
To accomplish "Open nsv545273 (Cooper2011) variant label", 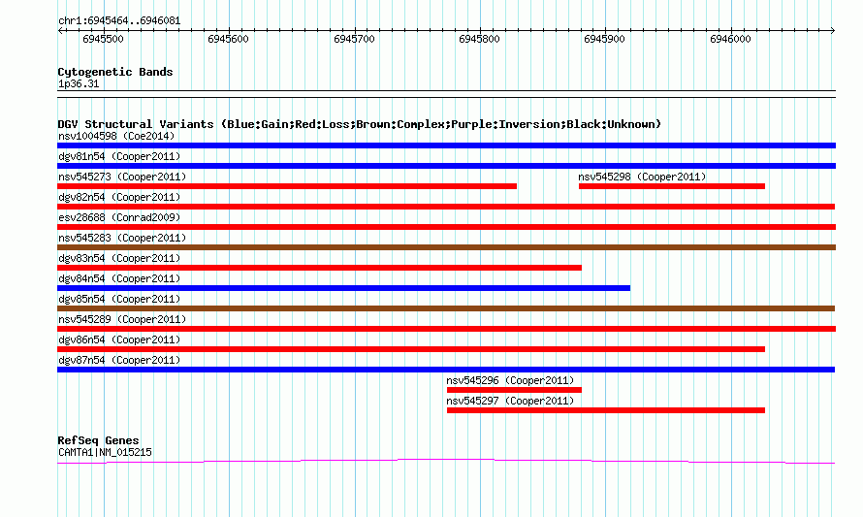I will click(122, 177).
